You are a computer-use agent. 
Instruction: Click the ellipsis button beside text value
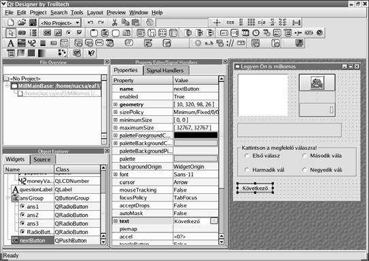214,221
